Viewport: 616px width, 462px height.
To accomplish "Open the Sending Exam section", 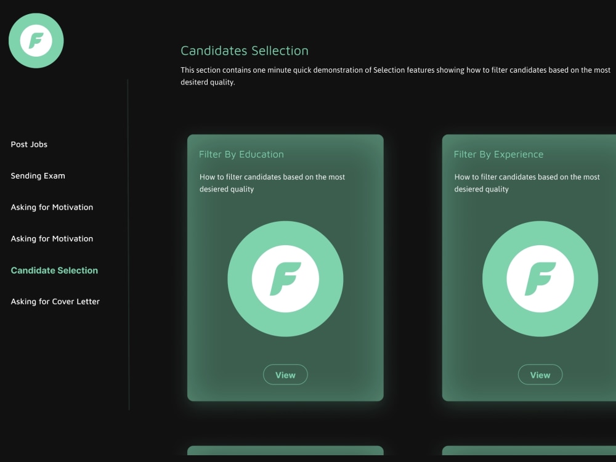I will tap(38, 176).
